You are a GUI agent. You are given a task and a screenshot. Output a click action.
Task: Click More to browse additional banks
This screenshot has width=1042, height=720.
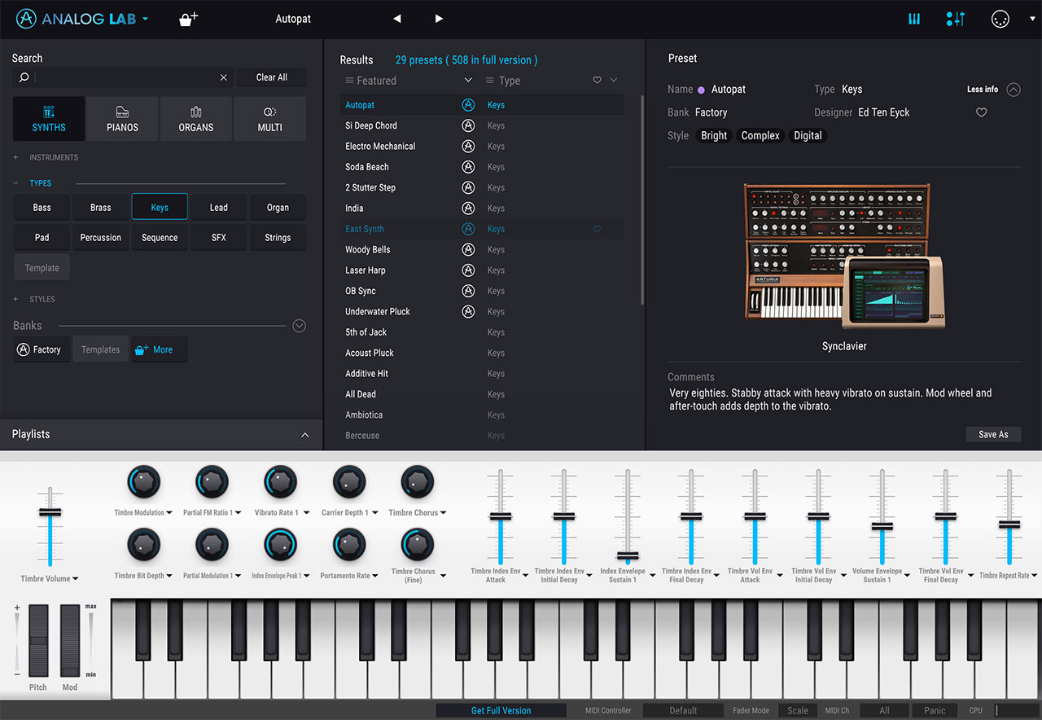tap(158, 349)
